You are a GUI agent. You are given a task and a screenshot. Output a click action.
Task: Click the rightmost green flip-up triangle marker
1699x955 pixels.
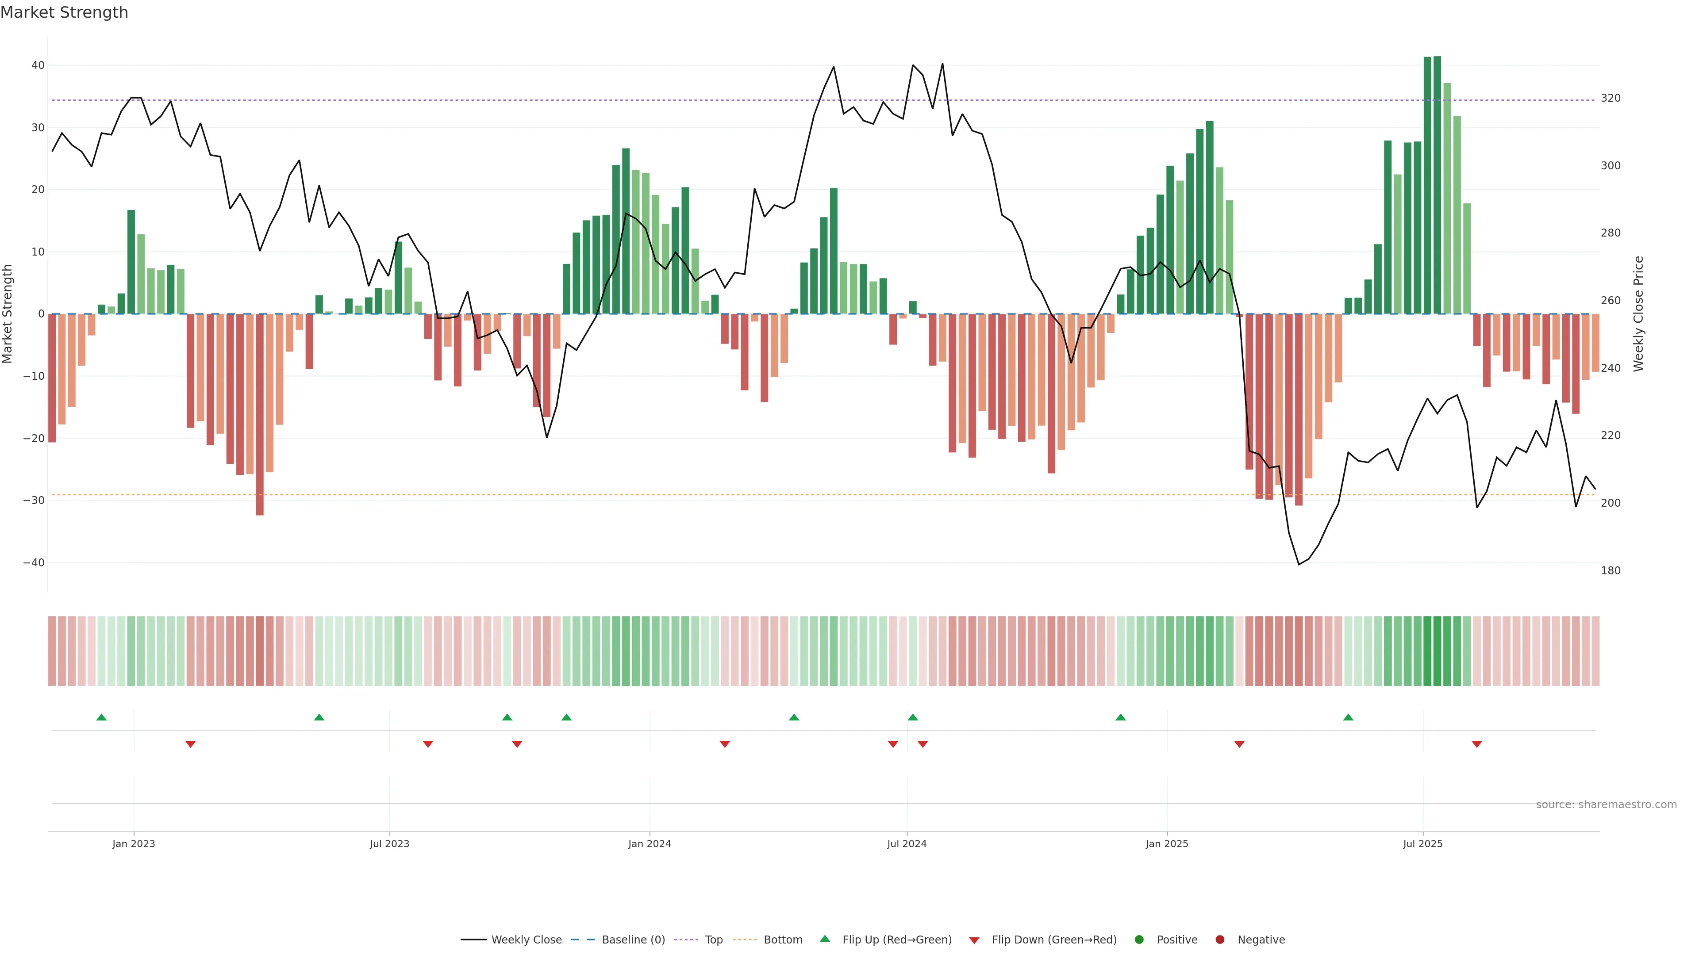coord(1348,717)
